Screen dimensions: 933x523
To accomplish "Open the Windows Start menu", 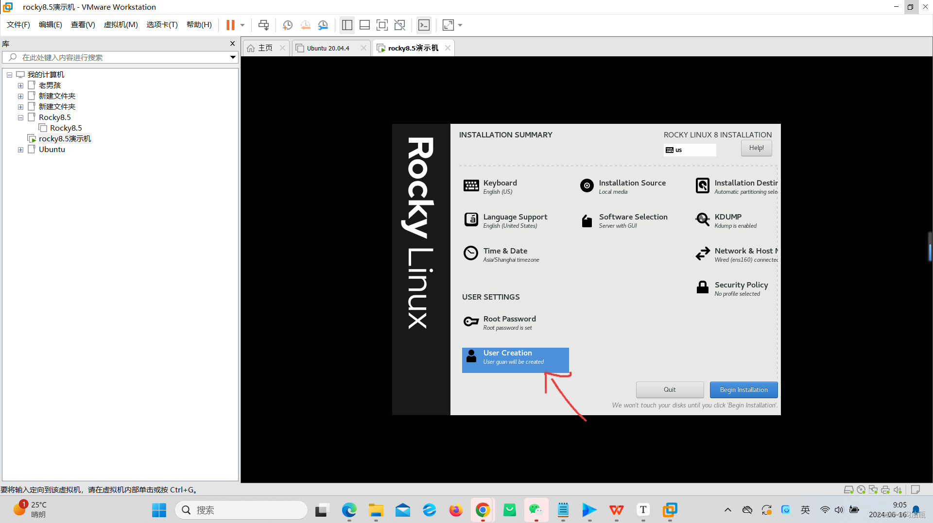I will (159, 510).
